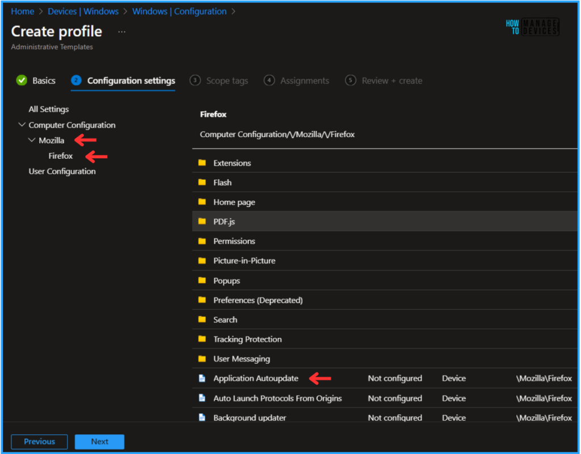Open the PDF.js folder row

[385, 221]
